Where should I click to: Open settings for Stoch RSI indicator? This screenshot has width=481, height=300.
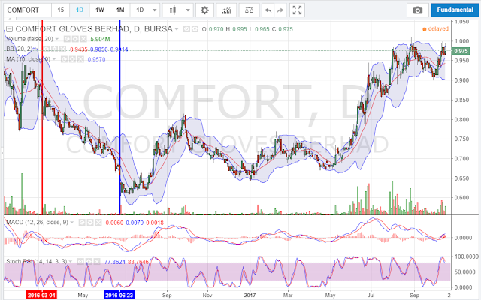(x=89, y=262)
